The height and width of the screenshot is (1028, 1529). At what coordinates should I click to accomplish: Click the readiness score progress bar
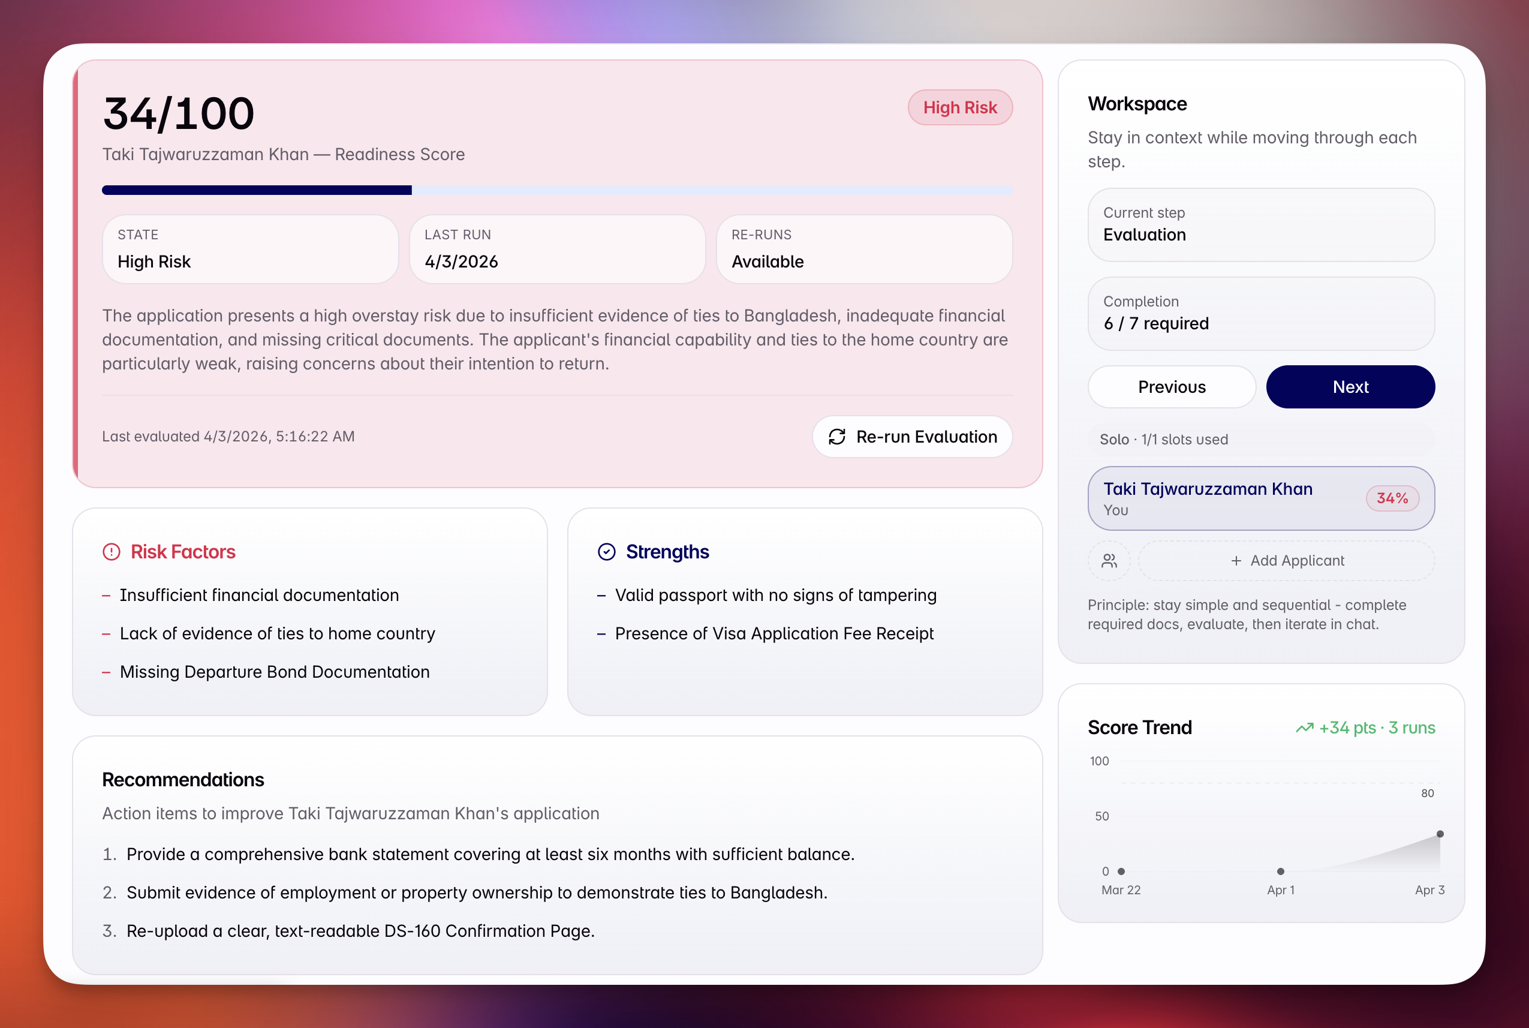[557, 190]
